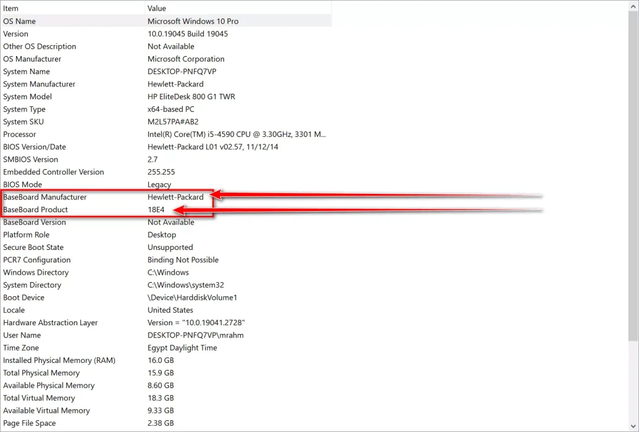Select the SMBIOS Version row

click(x=166, y=159)
